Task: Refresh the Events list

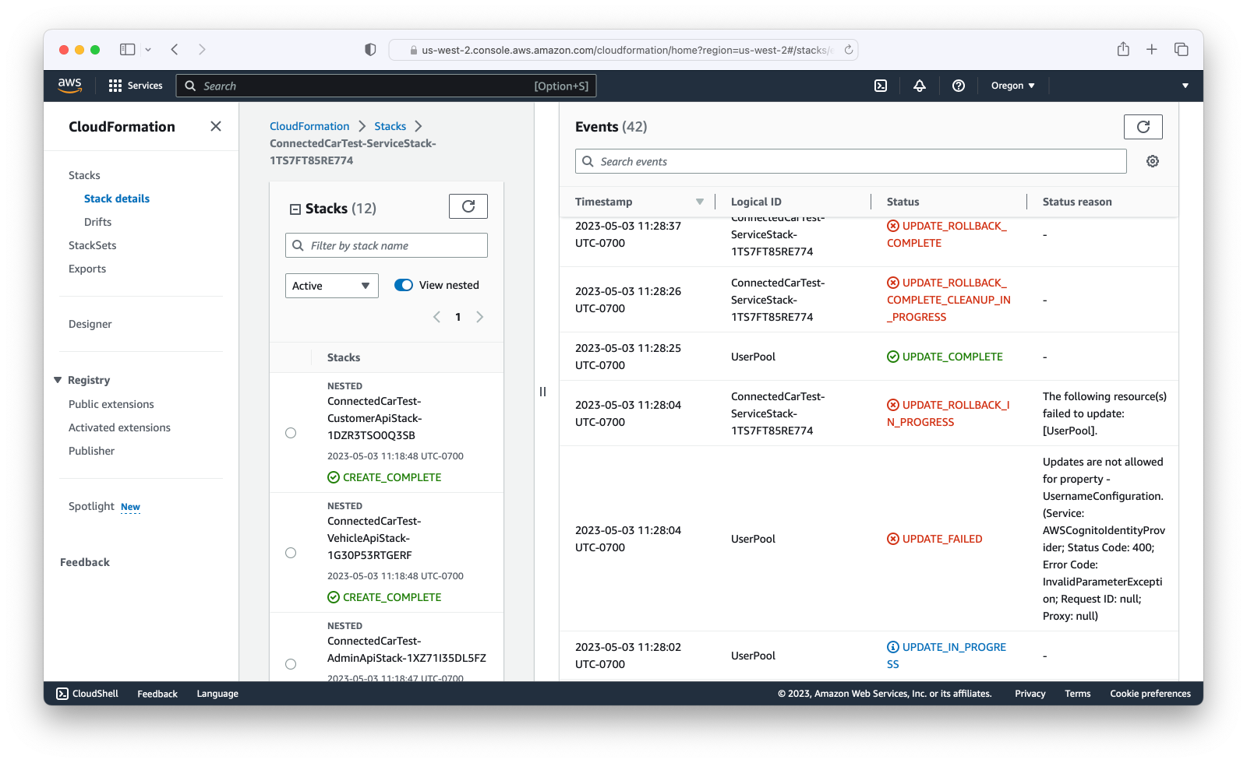Action: click(x=1143, y=127)
